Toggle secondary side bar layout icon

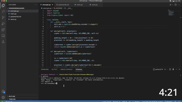[176, 1]
